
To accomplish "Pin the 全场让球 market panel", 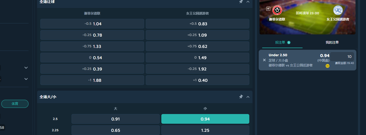I will point(241,2).
